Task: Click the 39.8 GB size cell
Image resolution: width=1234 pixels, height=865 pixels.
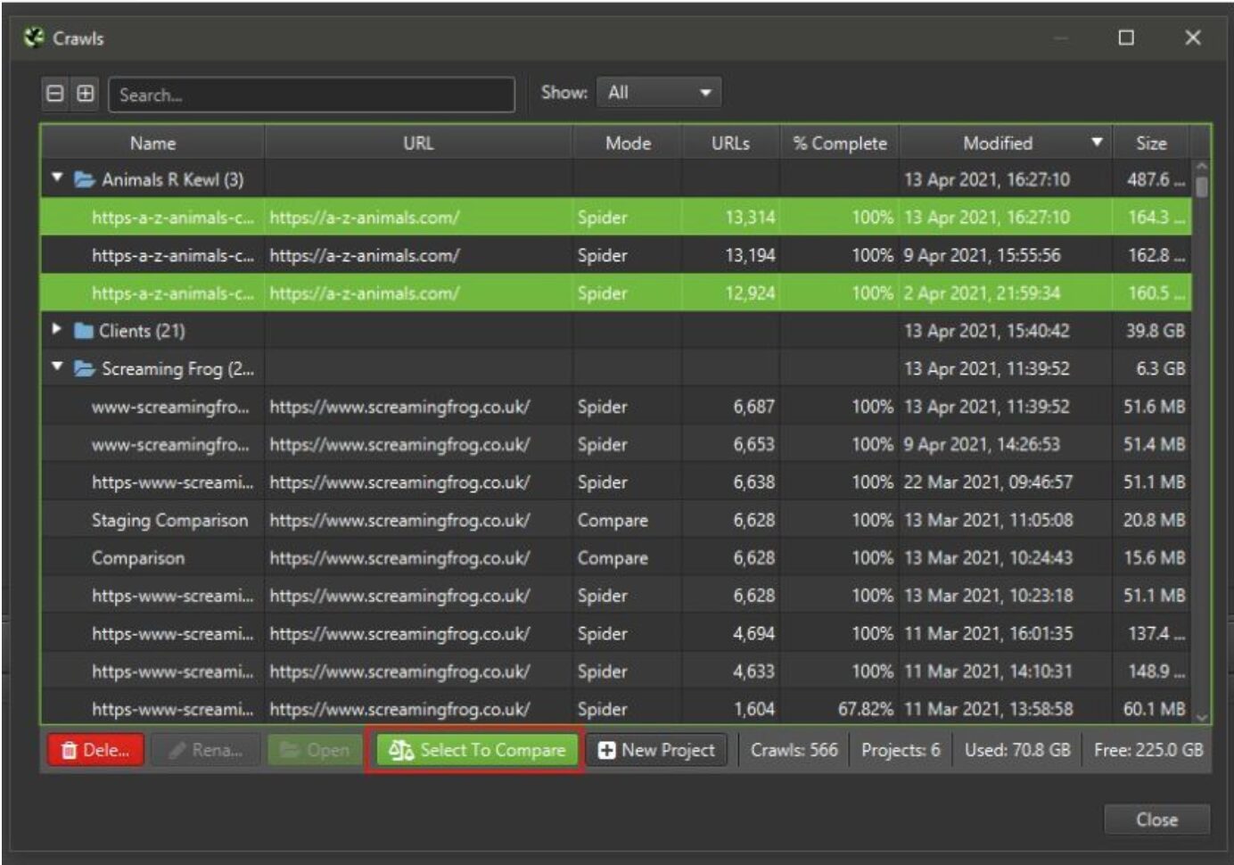Action: tap(1156, 331)
